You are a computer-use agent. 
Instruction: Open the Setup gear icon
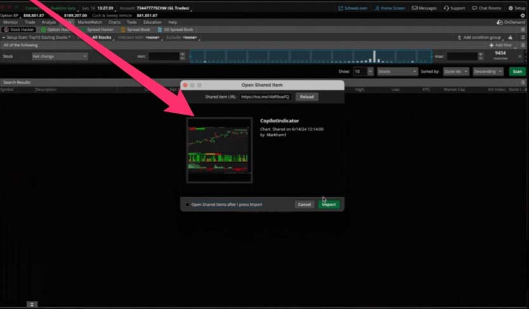point(510,8)
